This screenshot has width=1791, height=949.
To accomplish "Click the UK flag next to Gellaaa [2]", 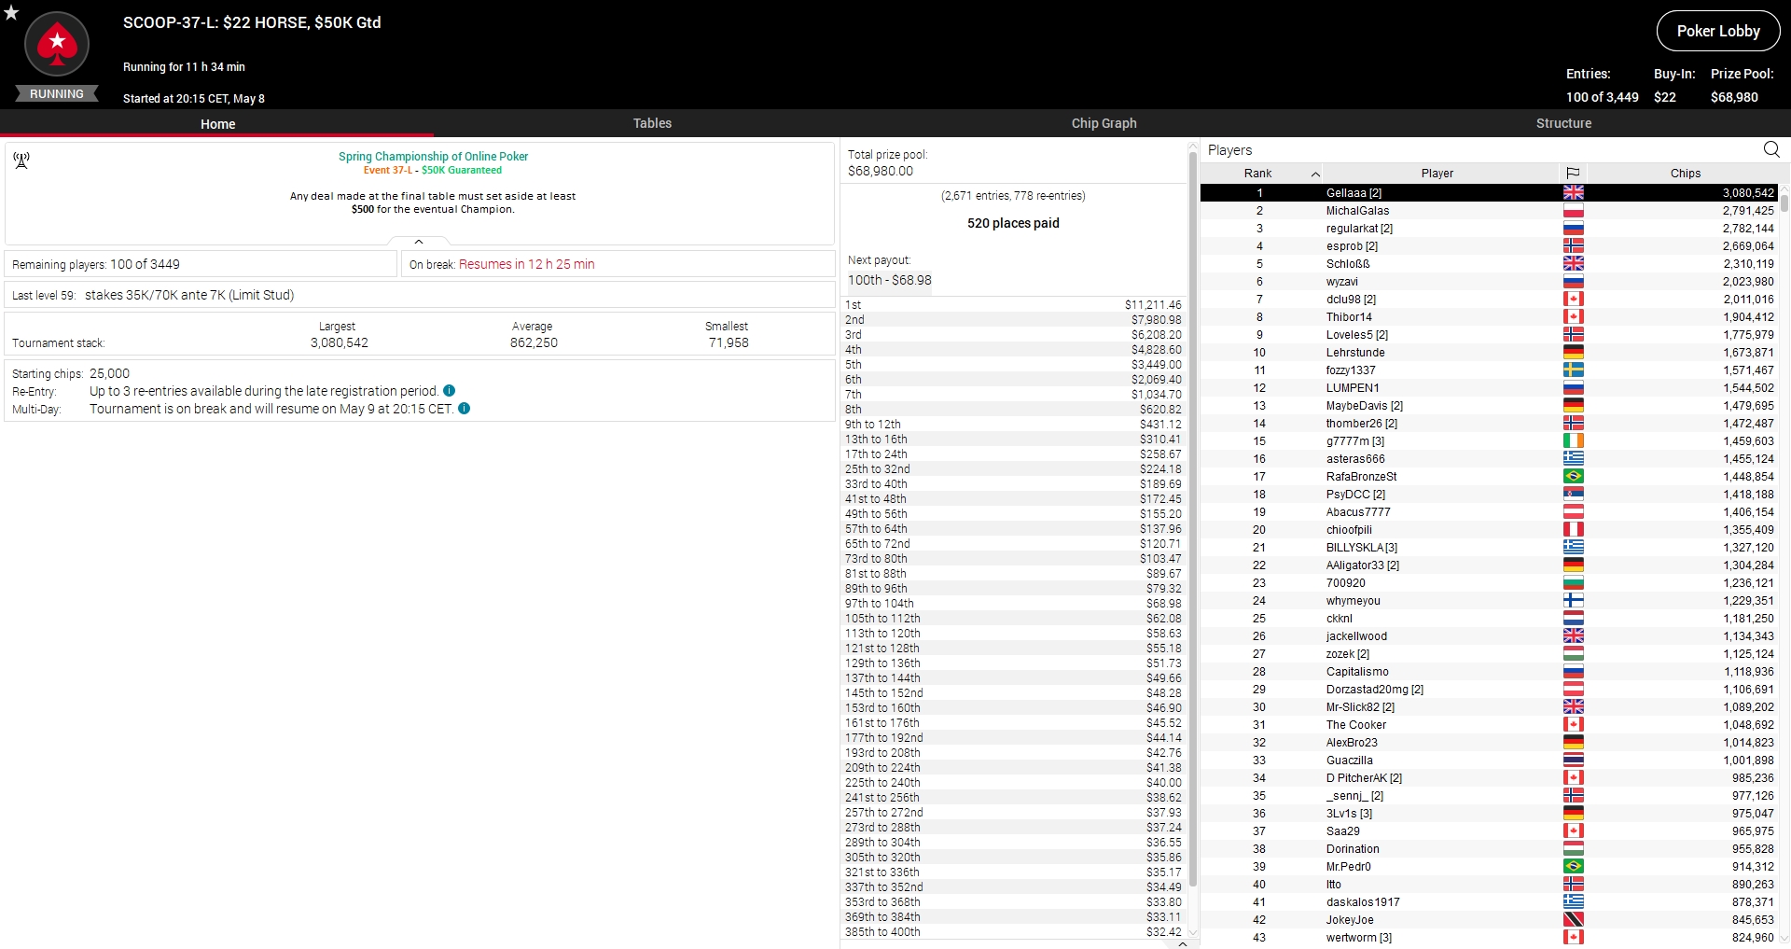I will point(1573,192).
